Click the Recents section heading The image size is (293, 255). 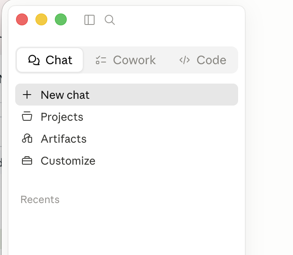[40, 200]
